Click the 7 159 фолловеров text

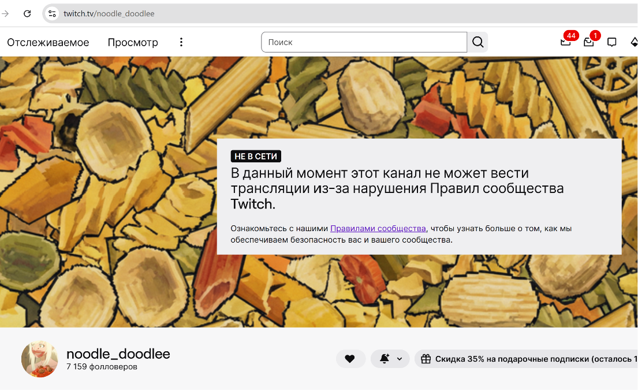click(x=102, y=366)
